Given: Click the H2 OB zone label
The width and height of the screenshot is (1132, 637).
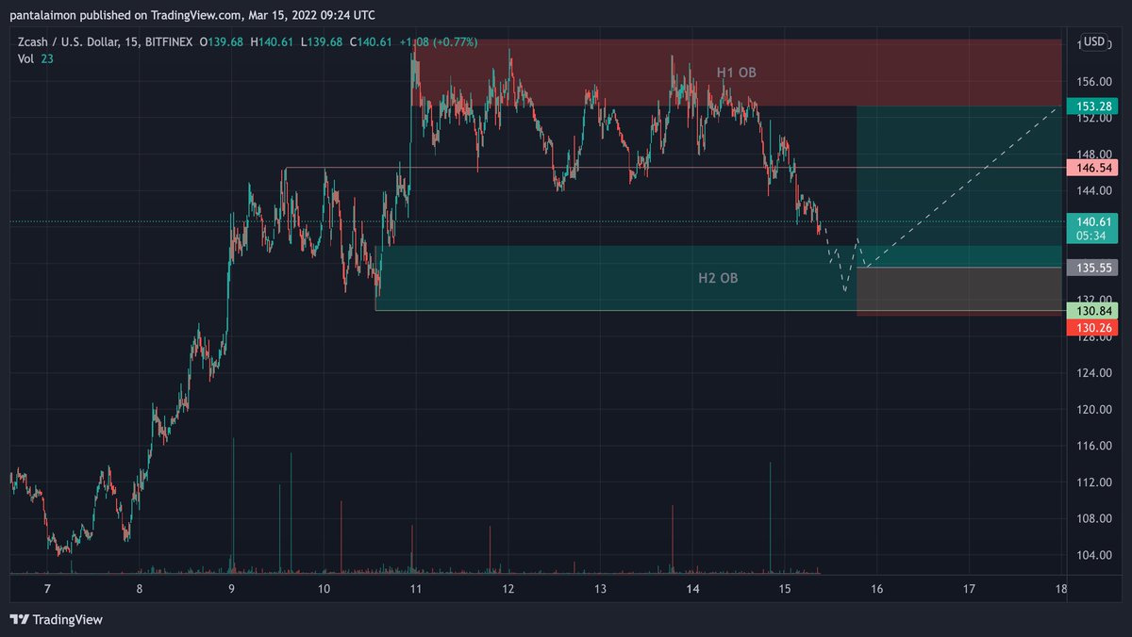Looking at the screenshot, I should [x=717, y=278].
